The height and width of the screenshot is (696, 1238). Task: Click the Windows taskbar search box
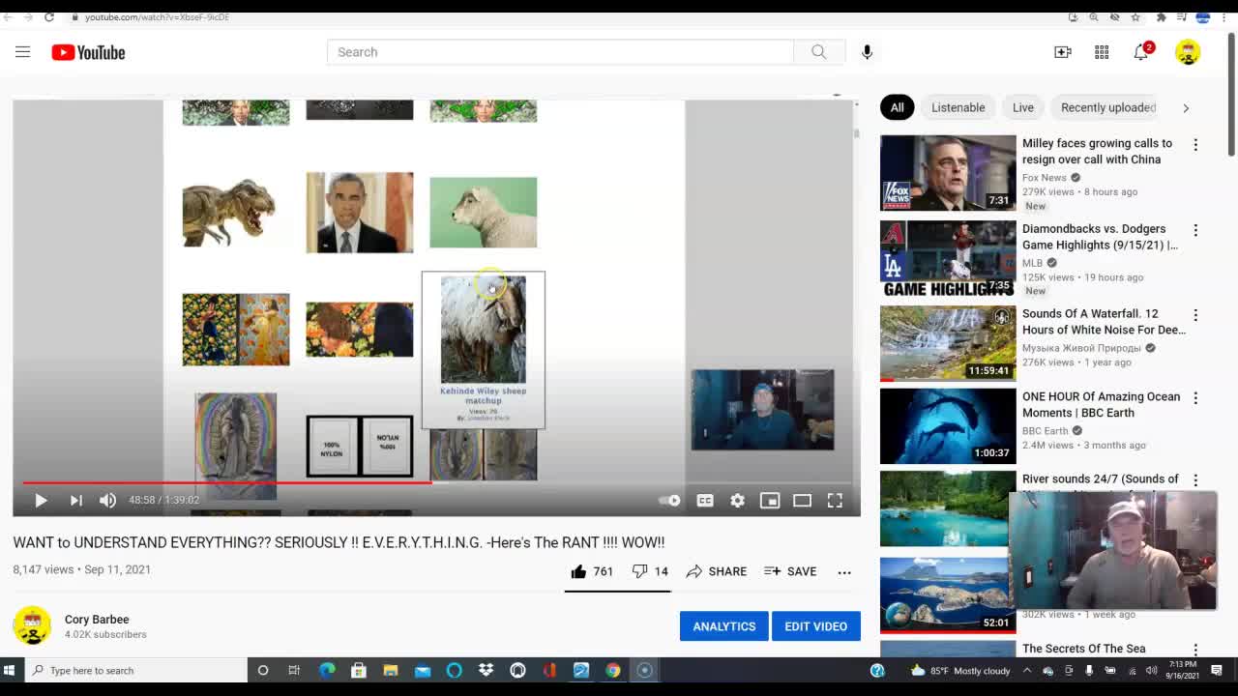coord(136,670)
